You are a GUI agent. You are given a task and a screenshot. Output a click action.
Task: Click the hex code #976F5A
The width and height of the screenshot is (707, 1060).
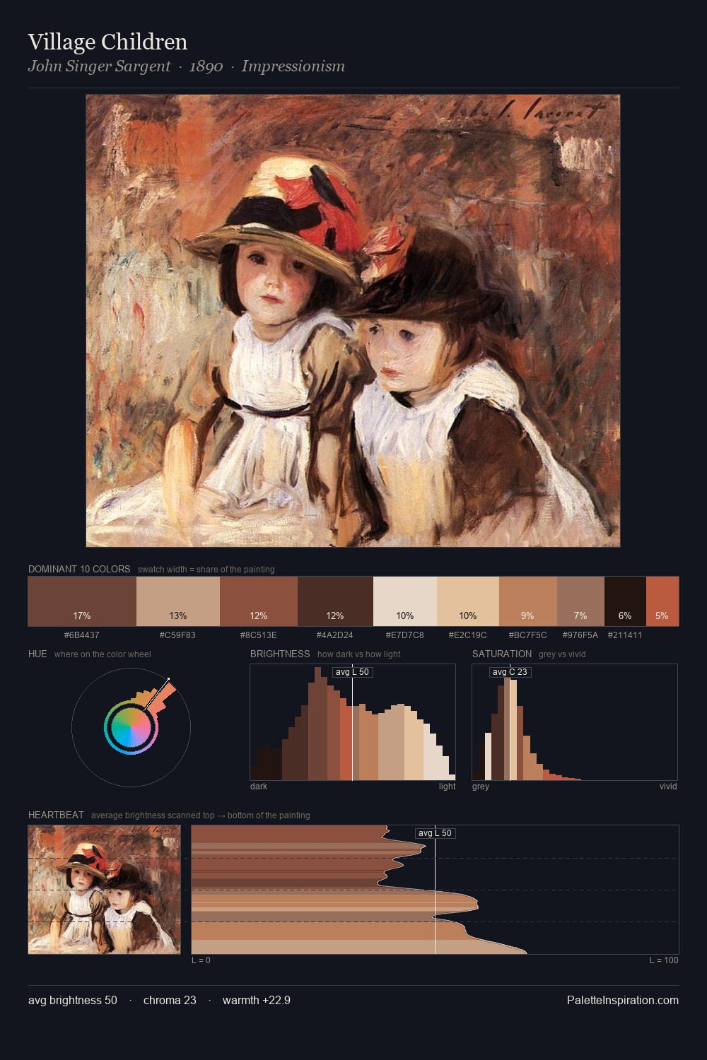tap(580, 635)
